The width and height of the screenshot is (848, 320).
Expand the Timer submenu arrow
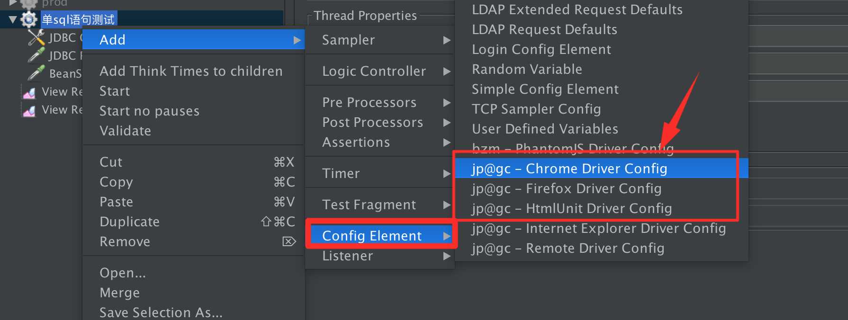(446, 174)
